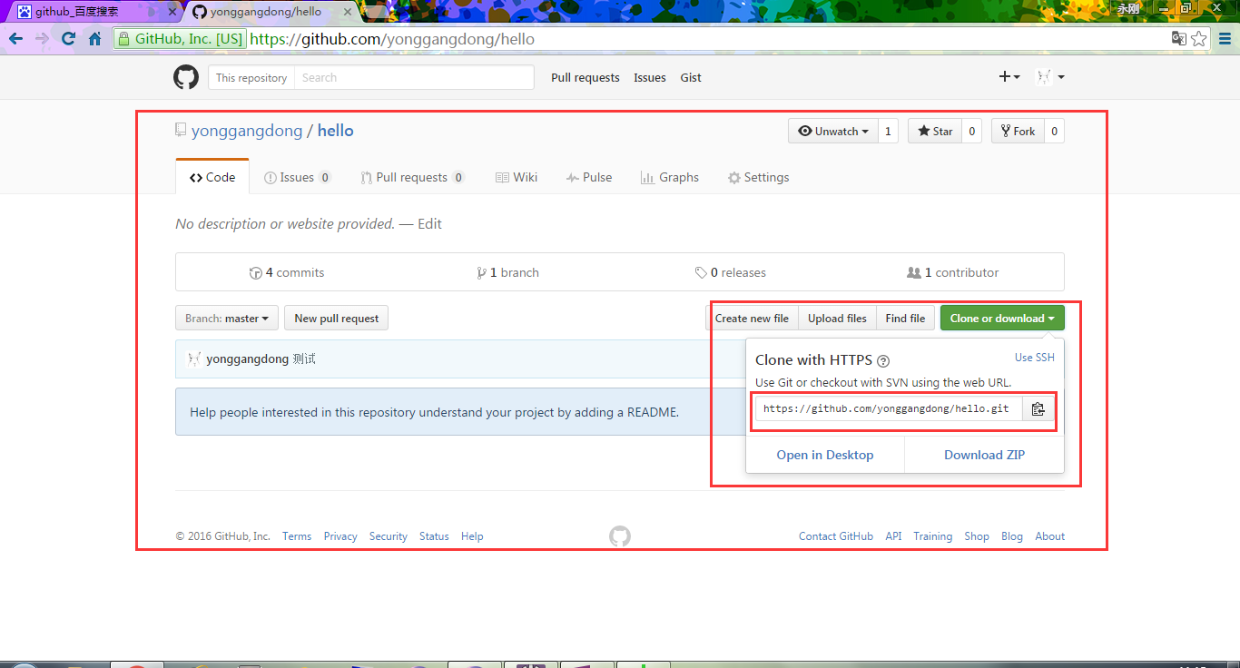Viewport: 1240px width, 668px height.
Task: Switch to the Pull requests repository tab
Action: point(412,177)
